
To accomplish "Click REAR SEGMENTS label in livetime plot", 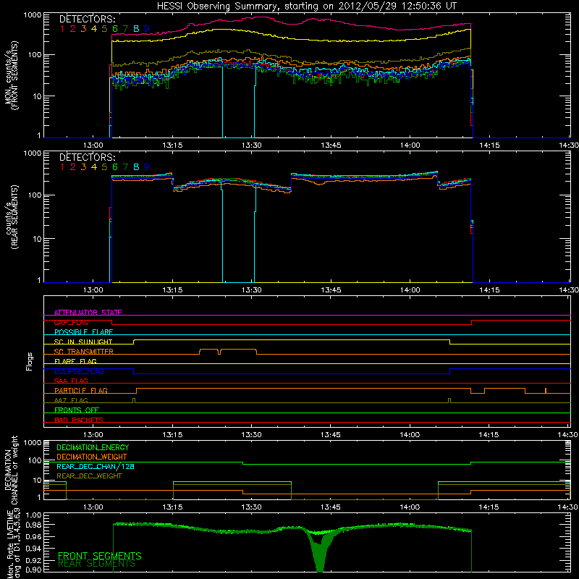I will click(x=97, y=564).
